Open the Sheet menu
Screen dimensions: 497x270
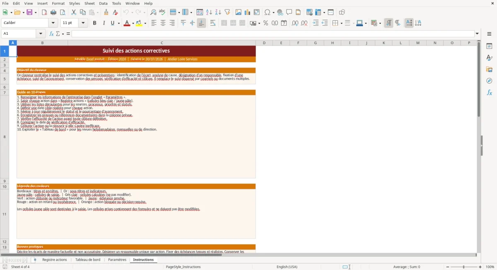(89, 3)
